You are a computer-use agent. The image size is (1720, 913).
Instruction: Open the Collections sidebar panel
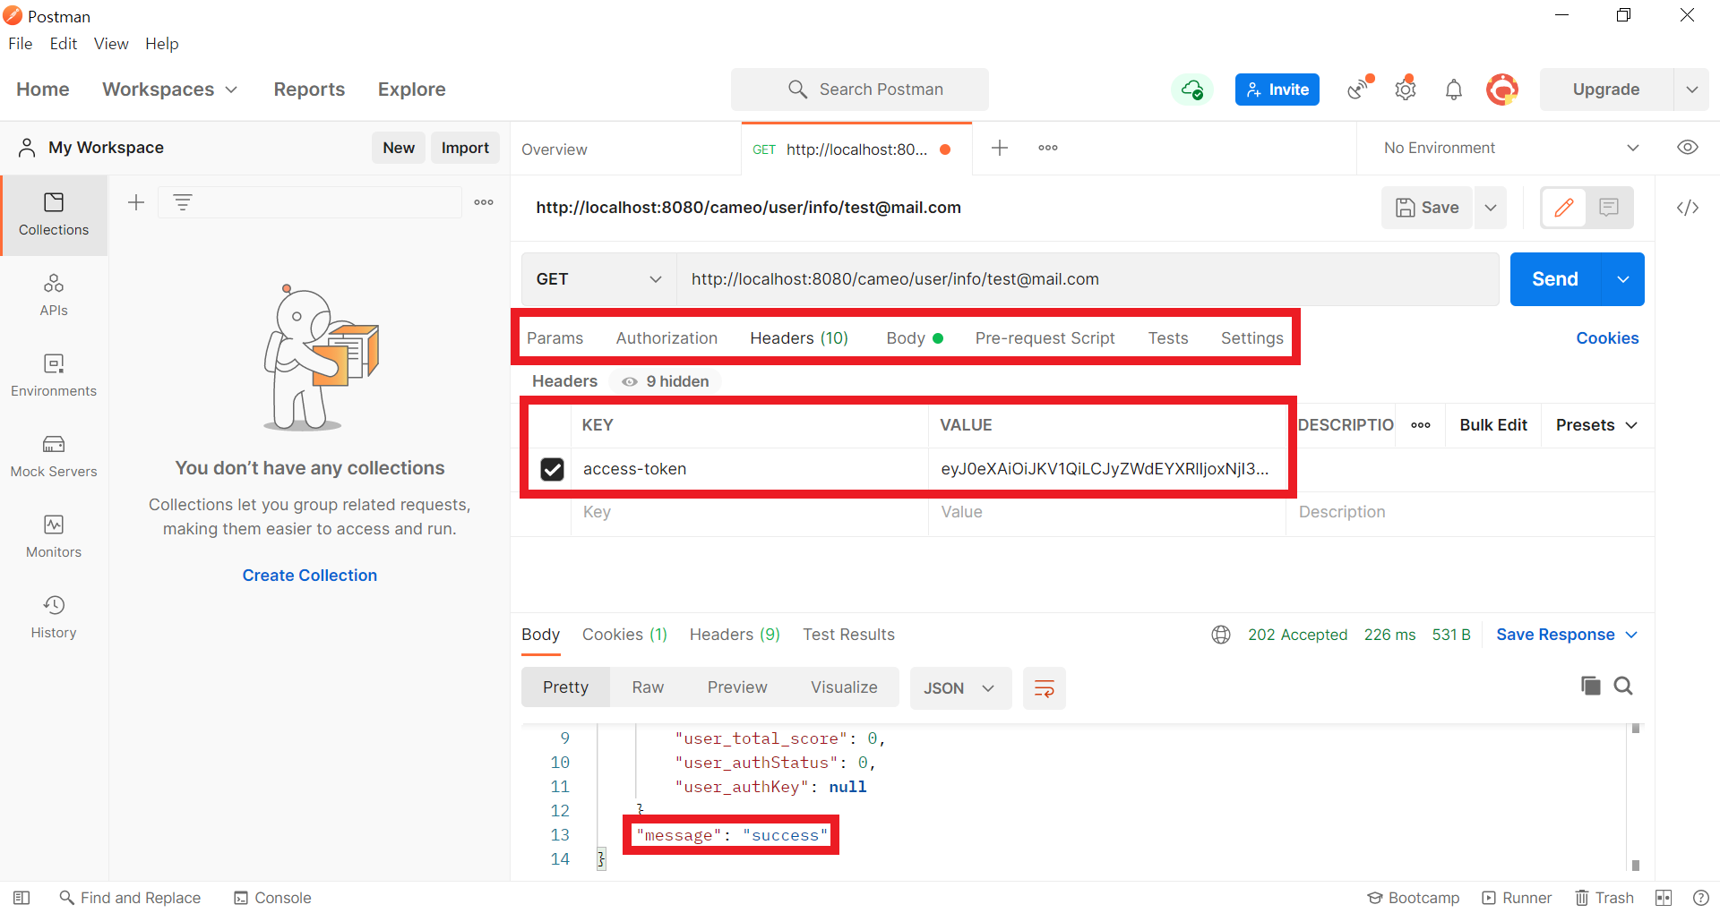(x=54, y=215)
